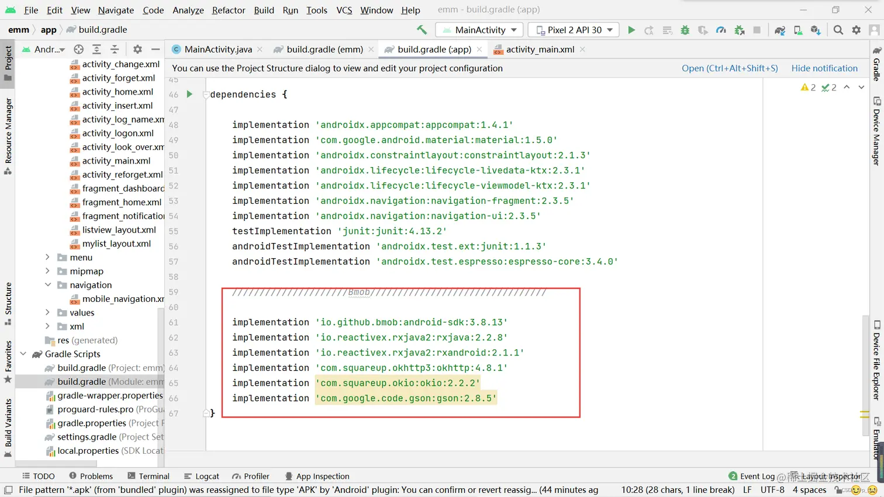Viewport: 884px width, 497px height.
Task: Open the Profiler run icon in toolbar
Action: (721, 30)
